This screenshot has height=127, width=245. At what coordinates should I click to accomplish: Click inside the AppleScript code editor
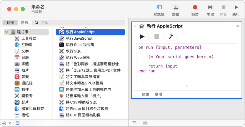click(187, 64)
